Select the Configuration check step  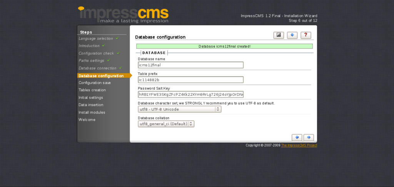(x=96, y=53)
